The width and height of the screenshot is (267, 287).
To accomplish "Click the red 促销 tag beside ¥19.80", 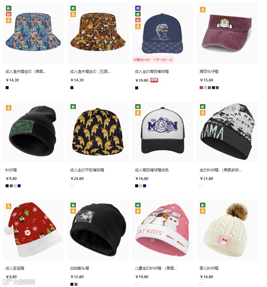I will [x=154, y=80].
